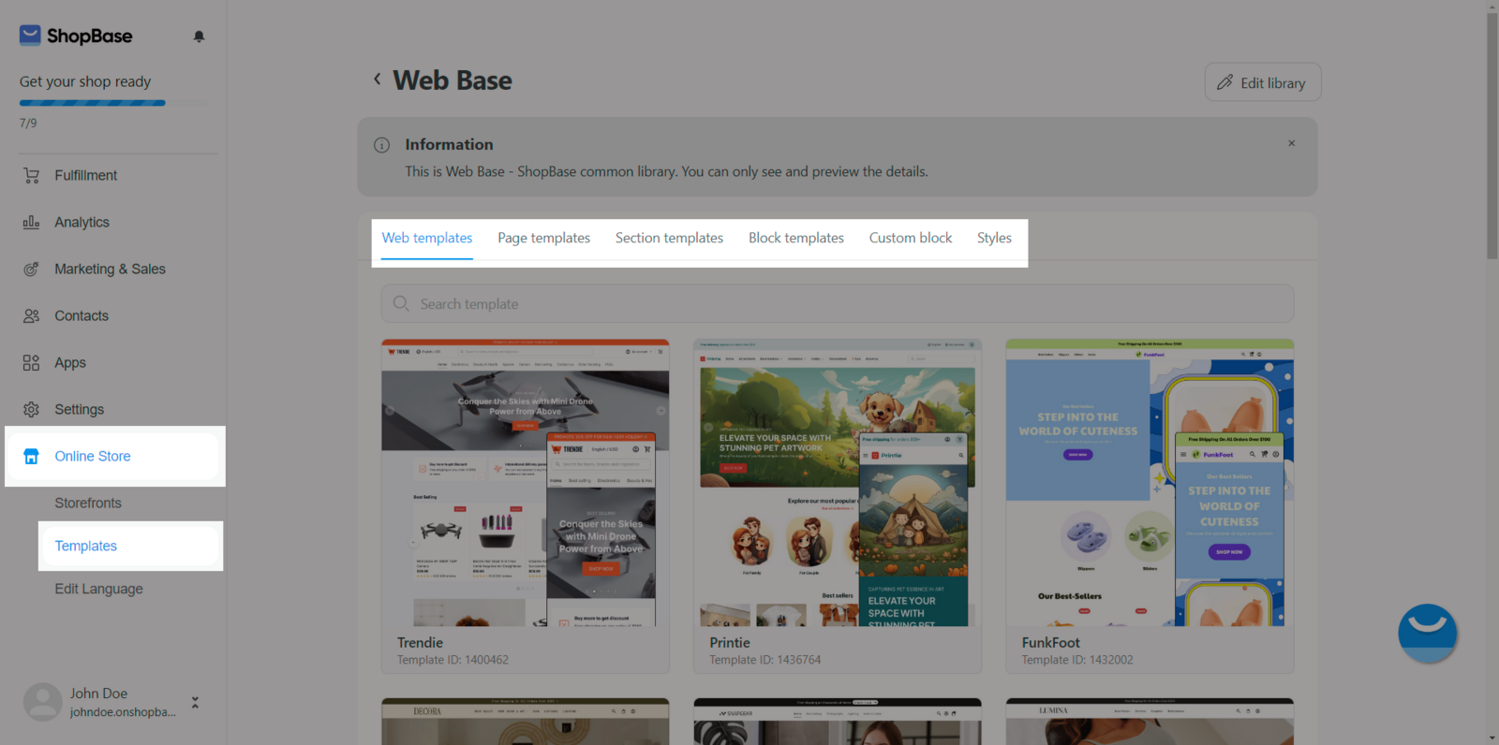Switch to the Page templates tab
Screen dimensions: 1499x745
click(x=544, y=238)
